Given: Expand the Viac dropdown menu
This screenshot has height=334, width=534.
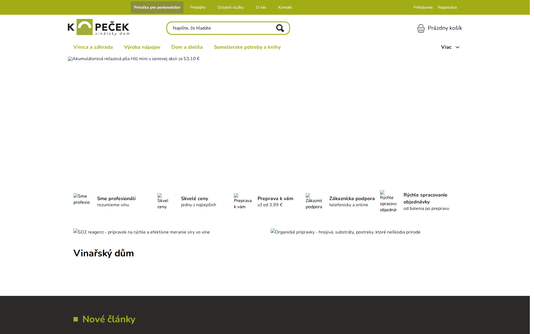Looking at the screenshot, I should (x=446, y=47).
